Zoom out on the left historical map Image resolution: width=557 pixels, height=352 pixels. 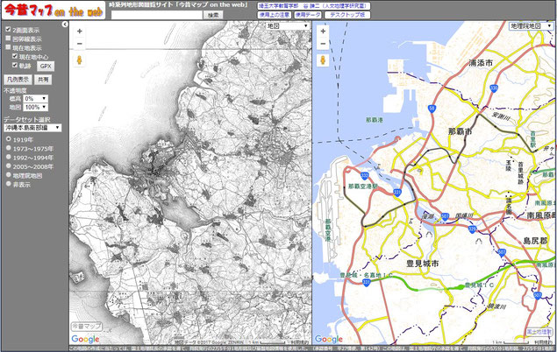tap(79, 43)
